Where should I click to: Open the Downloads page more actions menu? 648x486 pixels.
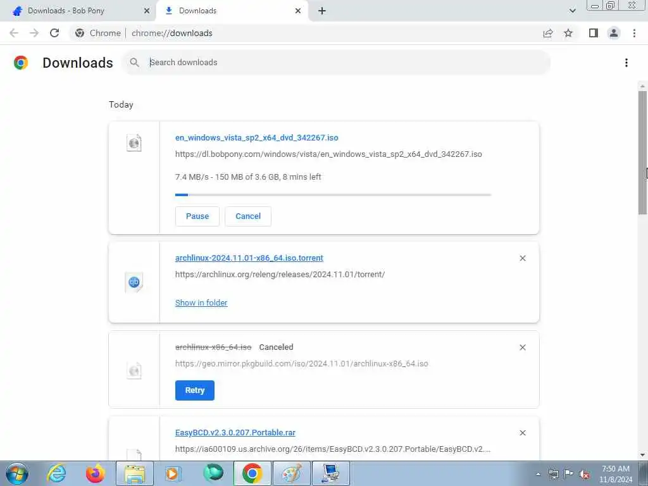(x=626, y=63)
